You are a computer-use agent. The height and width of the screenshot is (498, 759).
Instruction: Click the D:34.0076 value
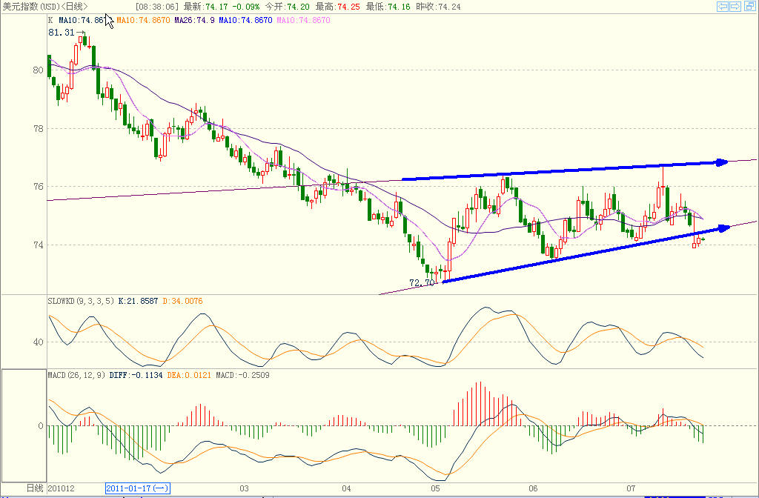pyautogui.click(x=182, y=301)
